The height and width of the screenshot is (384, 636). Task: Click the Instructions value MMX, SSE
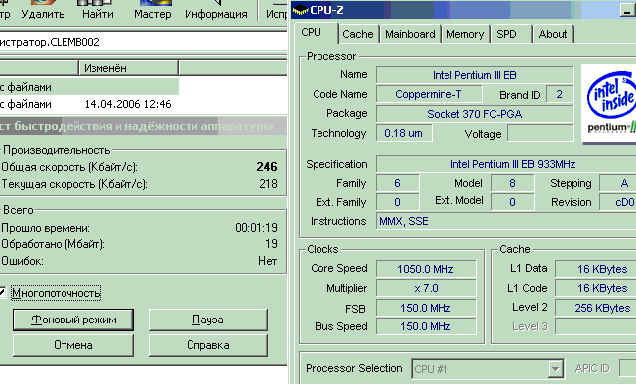pos(506,221)
